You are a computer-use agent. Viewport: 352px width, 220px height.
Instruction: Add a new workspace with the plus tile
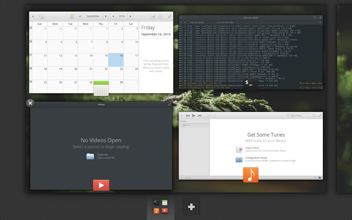pyautogui.click(x=191, y=207)
